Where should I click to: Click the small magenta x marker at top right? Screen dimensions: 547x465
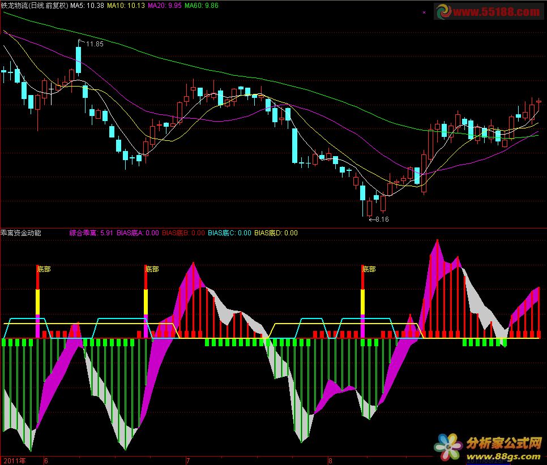click(424, 12)
